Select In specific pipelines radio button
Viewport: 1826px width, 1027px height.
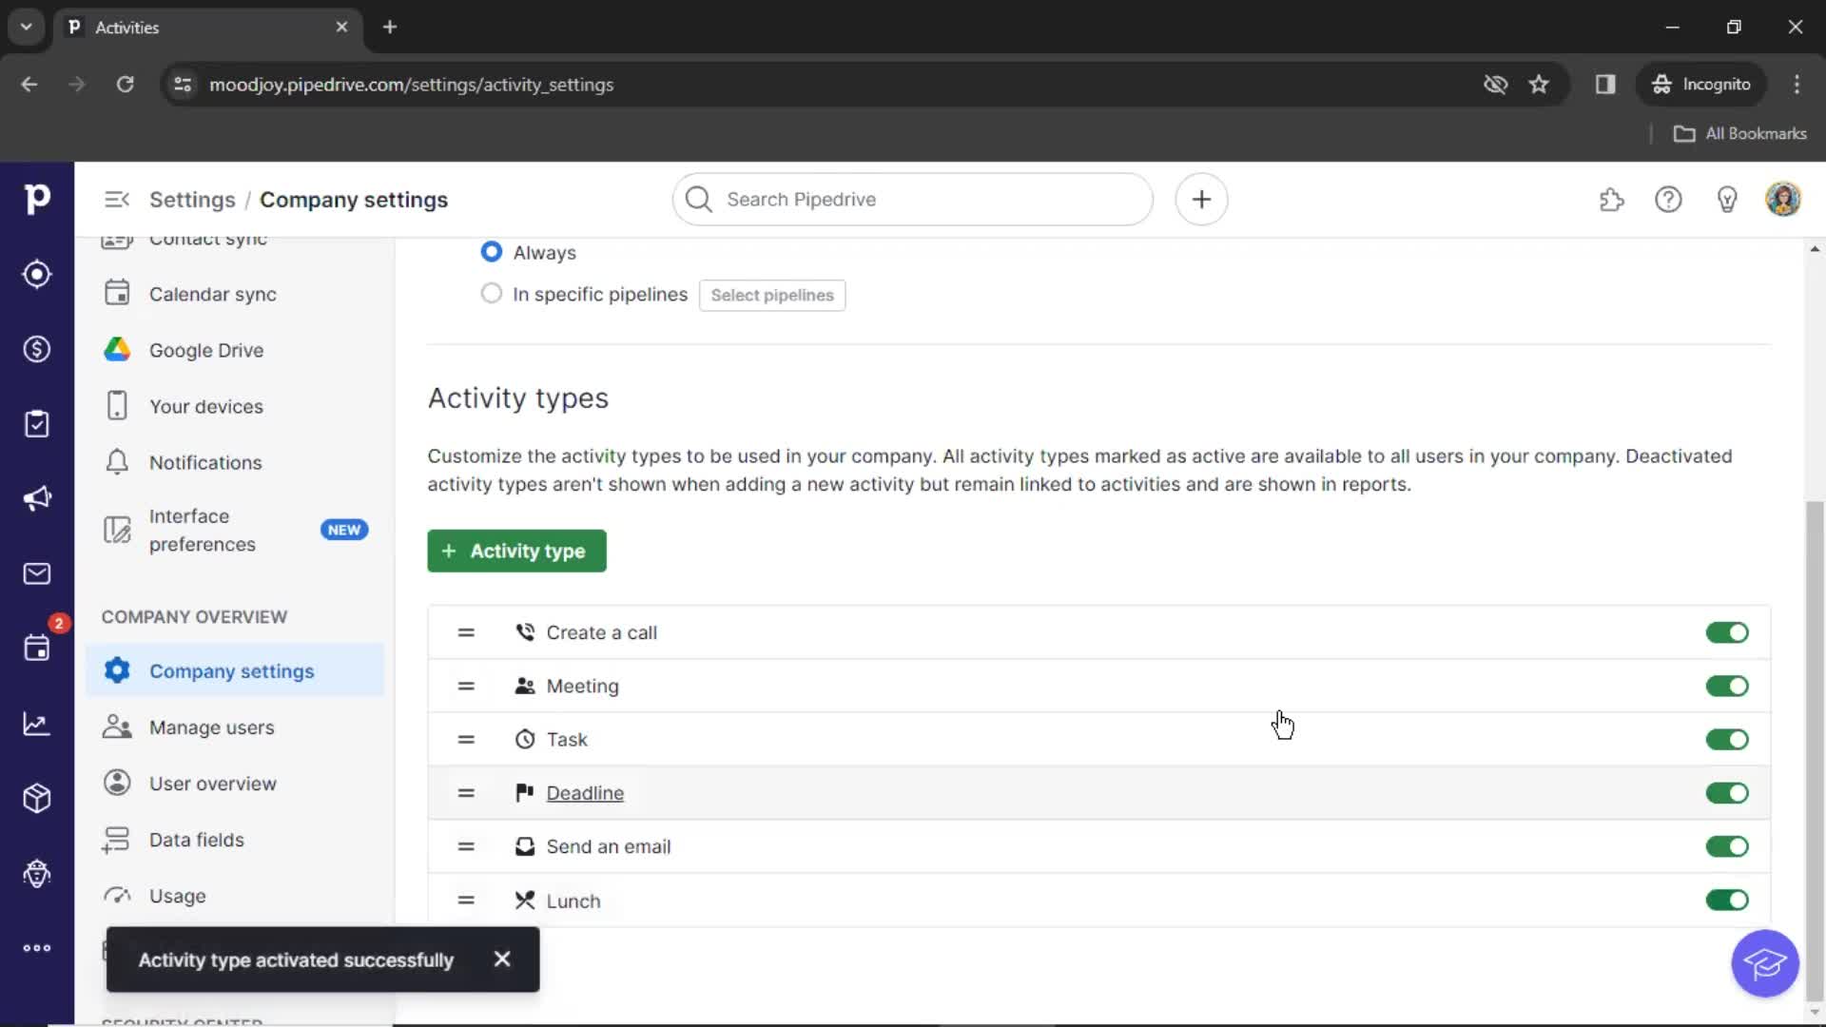[492, 294]
